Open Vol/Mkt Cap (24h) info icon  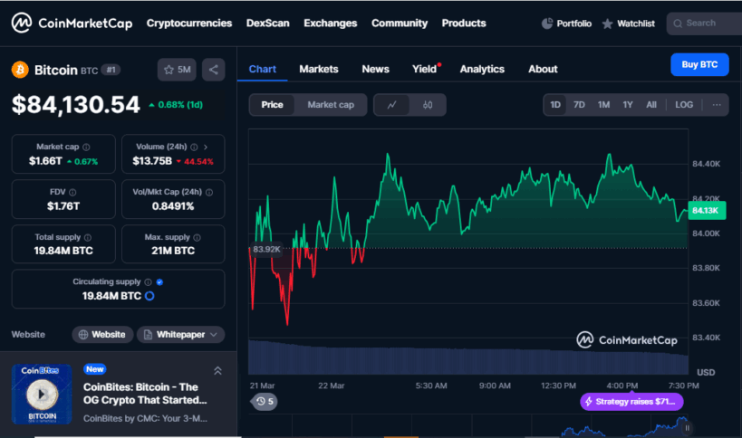click(209, 193)
